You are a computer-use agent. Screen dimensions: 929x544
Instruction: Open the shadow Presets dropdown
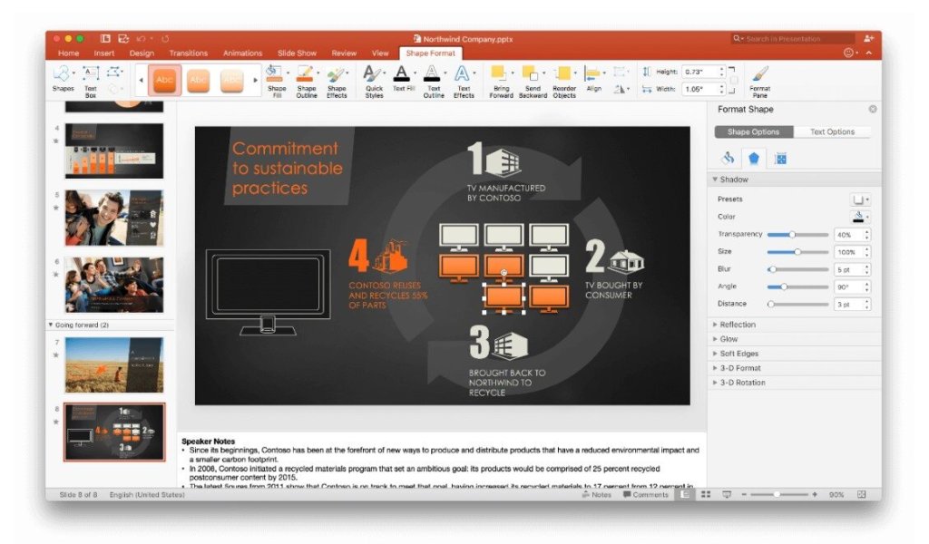click(860, 199)
